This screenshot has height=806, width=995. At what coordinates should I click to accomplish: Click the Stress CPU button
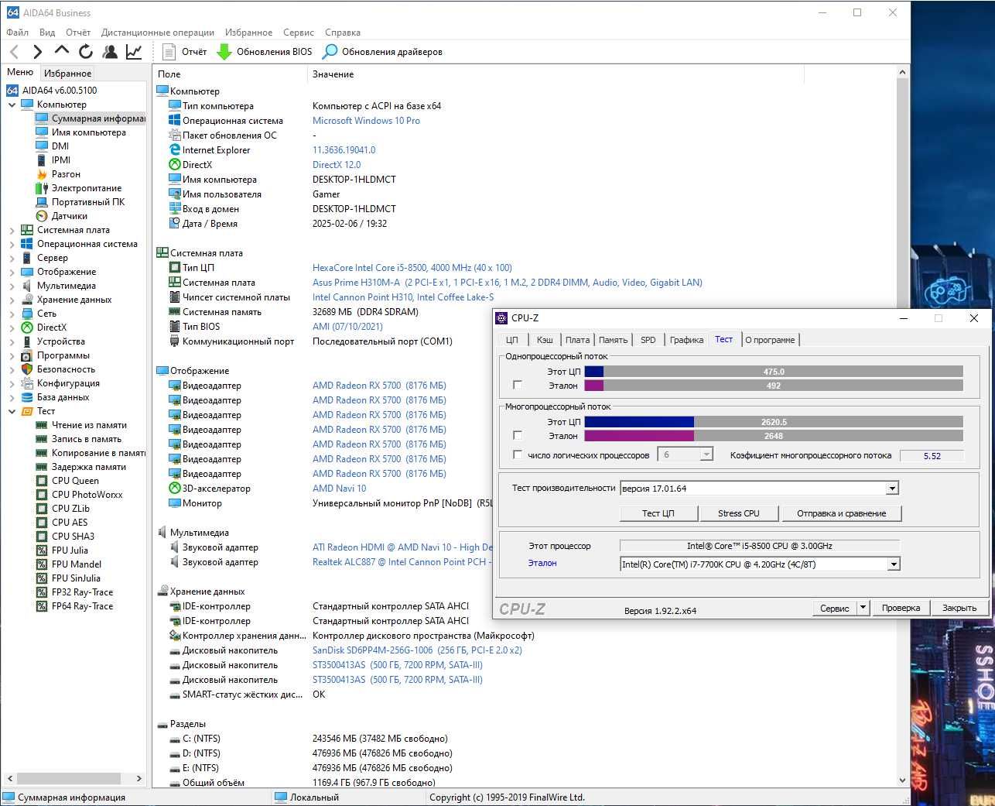point(739,513)
